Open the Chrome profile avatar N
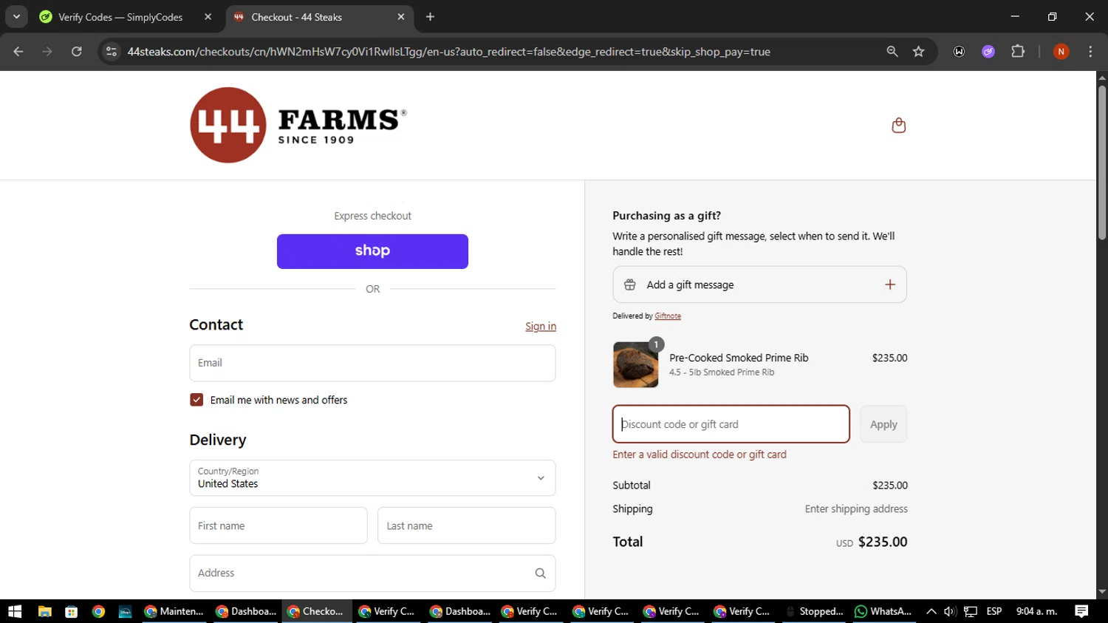 click(x=1061, y=52)
